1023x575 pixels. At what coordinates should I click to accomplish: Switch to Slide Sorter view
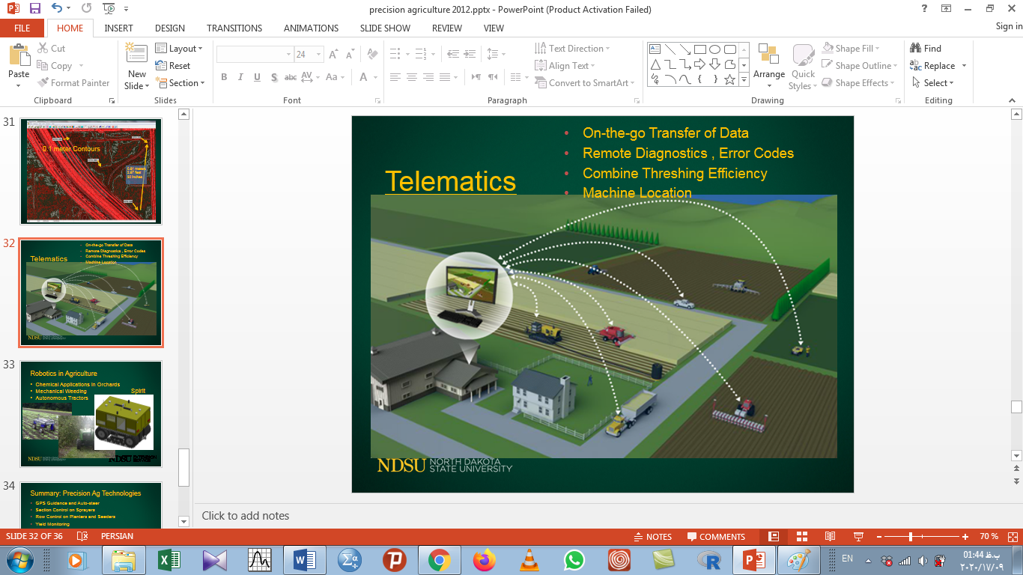(x=802, y=537)
